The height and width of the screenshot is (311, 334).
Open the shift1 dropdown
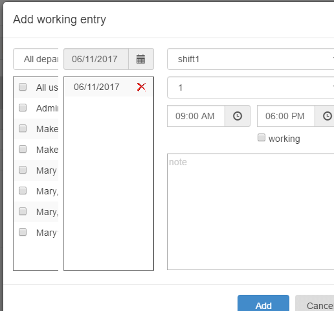pos(251,59)
